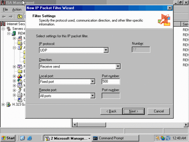Image resolution: width=189 pixels, height=142 pixels.
Task: Select the Computers folder icon in tree
Action: tap(20, 43)
